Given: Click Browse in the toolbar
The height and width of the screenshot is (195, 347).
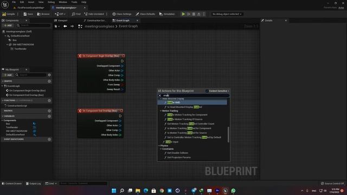Looking at the screenshot, I should [x=43, y=14].
